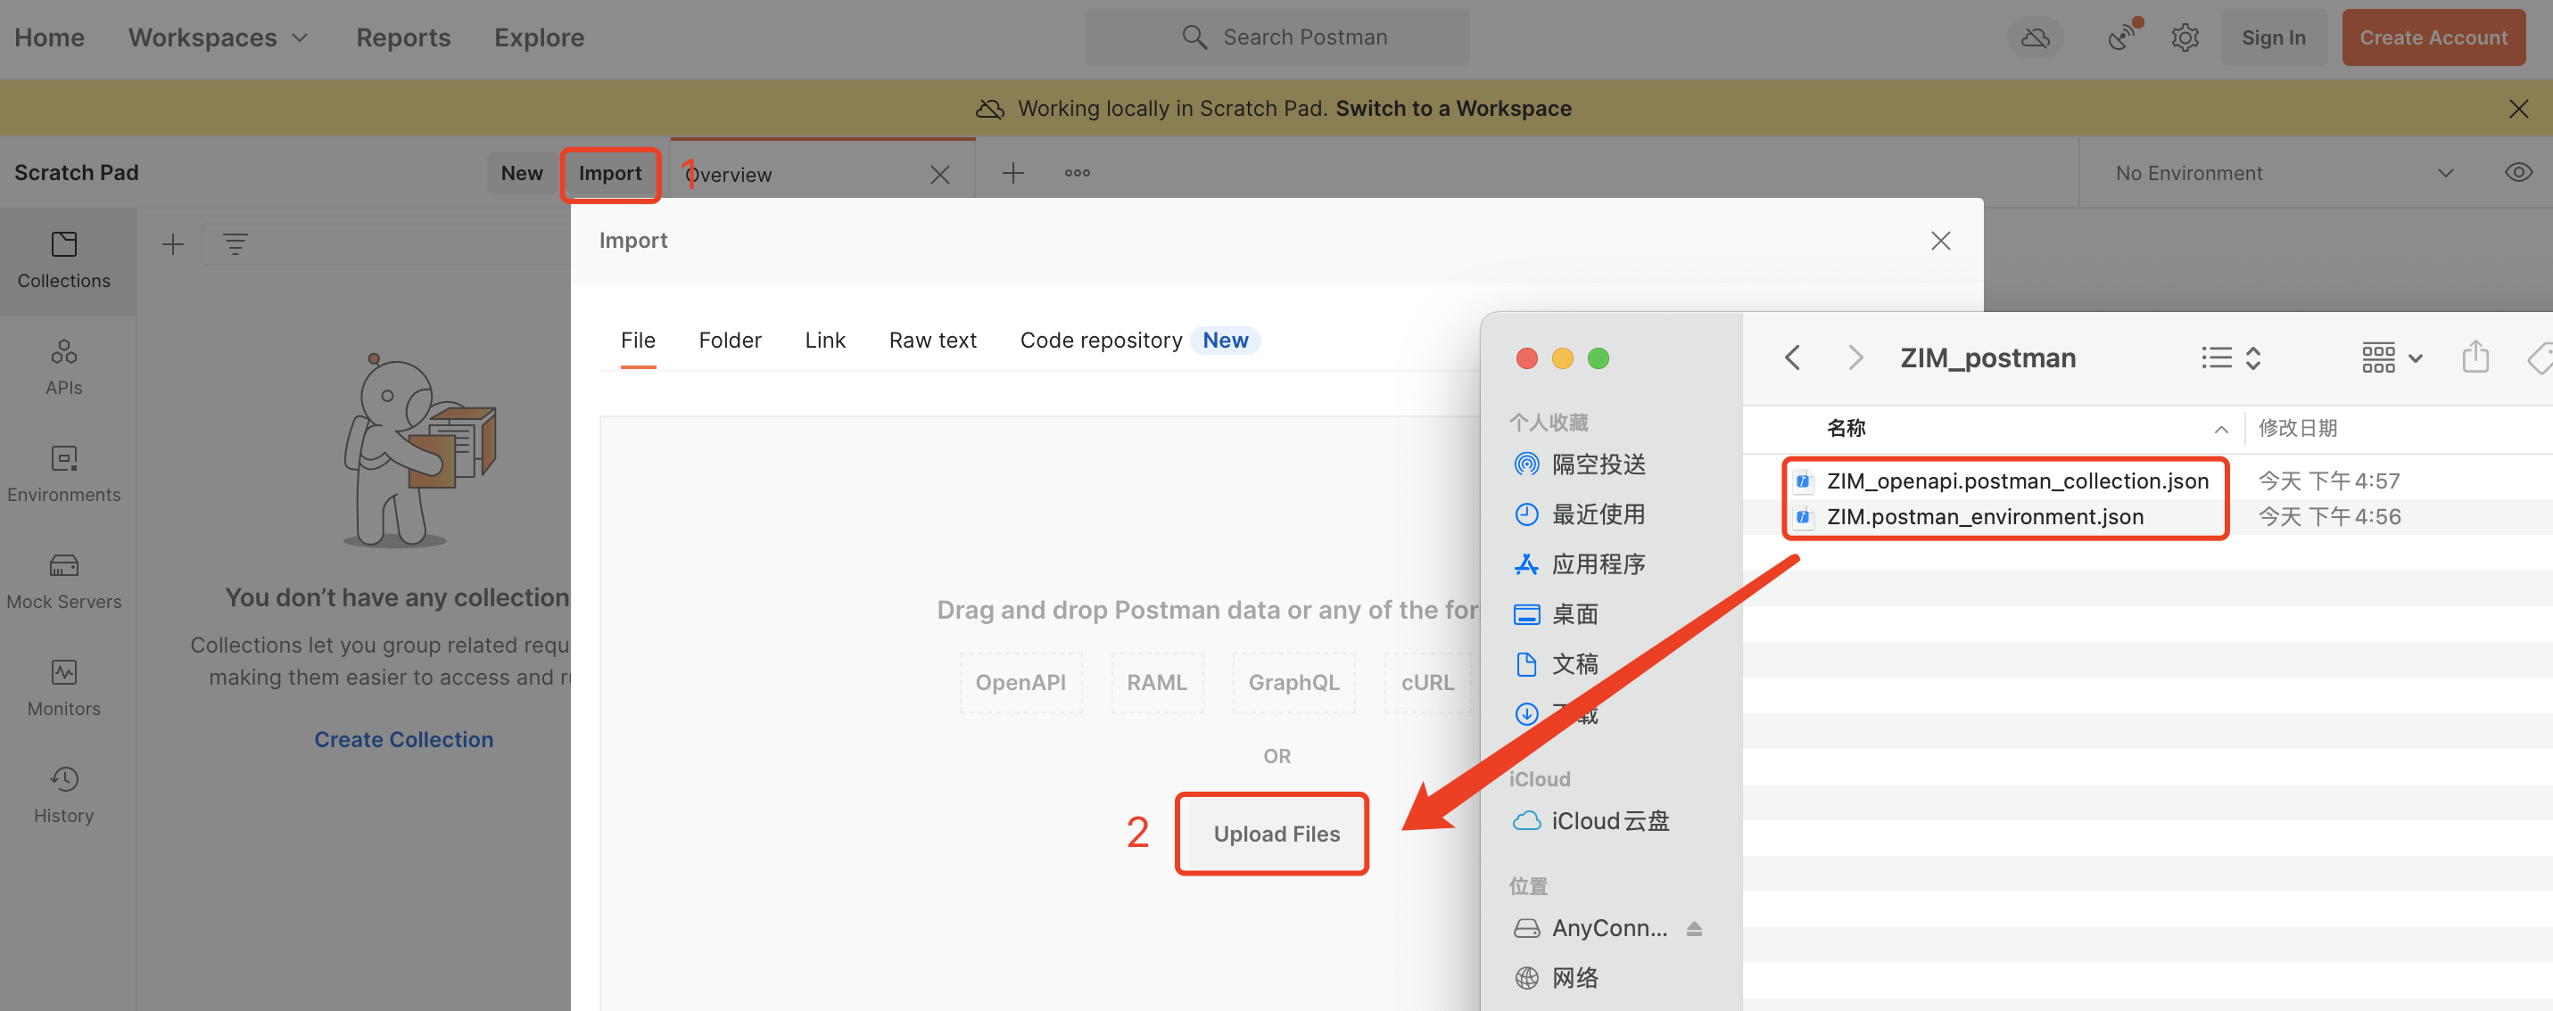Open the settings gear icon
This screenshot has height=1011, width=2553.
click(x=2185, y=37)
